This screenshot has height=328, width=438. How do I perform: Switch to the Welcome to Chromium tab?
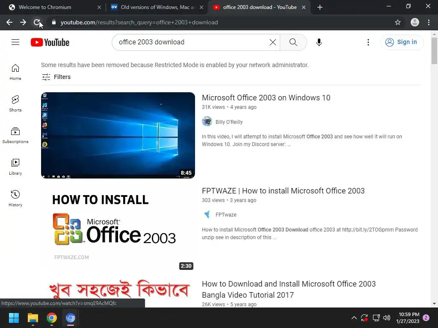[x=53, y=7]
